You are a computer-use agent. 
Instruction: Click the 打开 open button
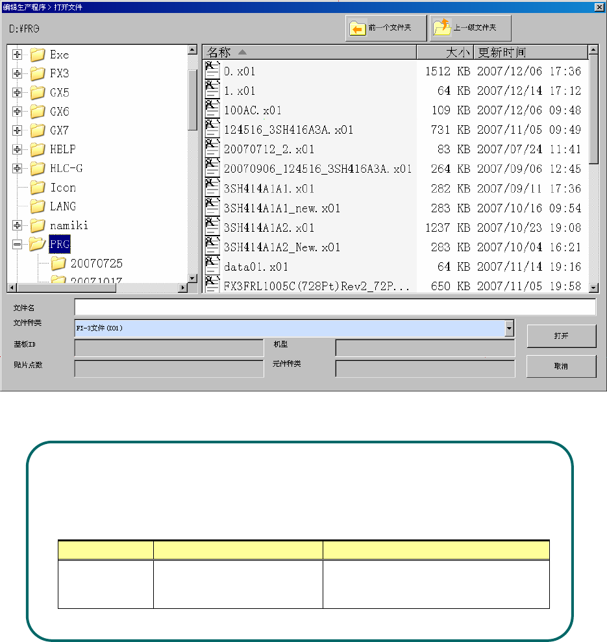coord(561,336)
